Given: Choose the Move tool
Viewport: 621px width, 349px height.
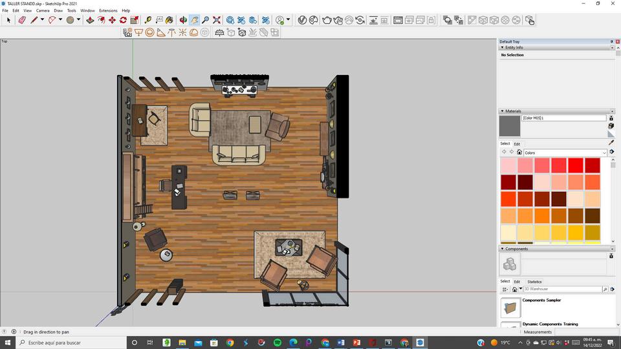Looking at the screenshot, I should click(x=112, y=20).
